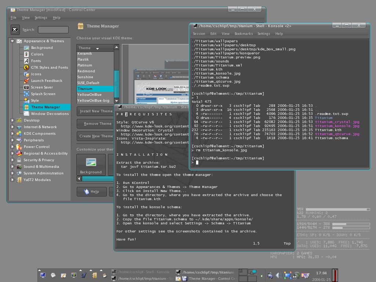Screen dimensions: 376x282
Task: Open the Style settings icon
Action: pyautogui.click(x=26, y=101)
